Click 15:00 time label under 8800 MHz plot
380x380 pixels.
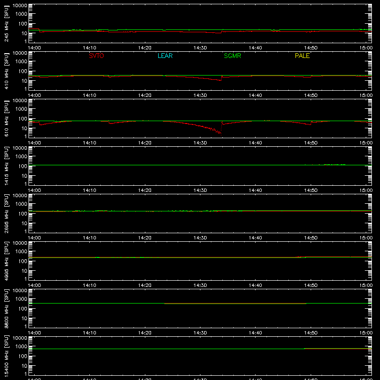click(366, 333)
